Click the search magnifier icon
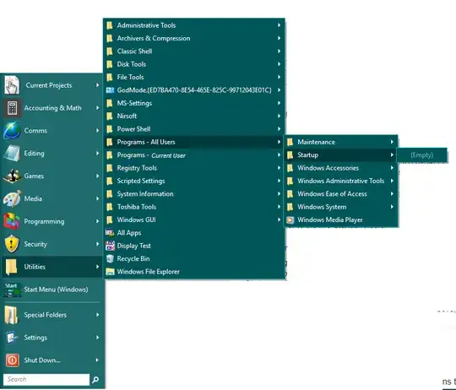456x390 pixels. [95, 380]
